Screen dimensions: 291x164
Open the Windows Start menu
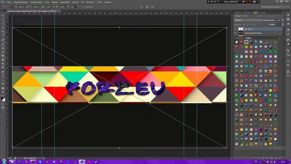[x=4, y=161]
